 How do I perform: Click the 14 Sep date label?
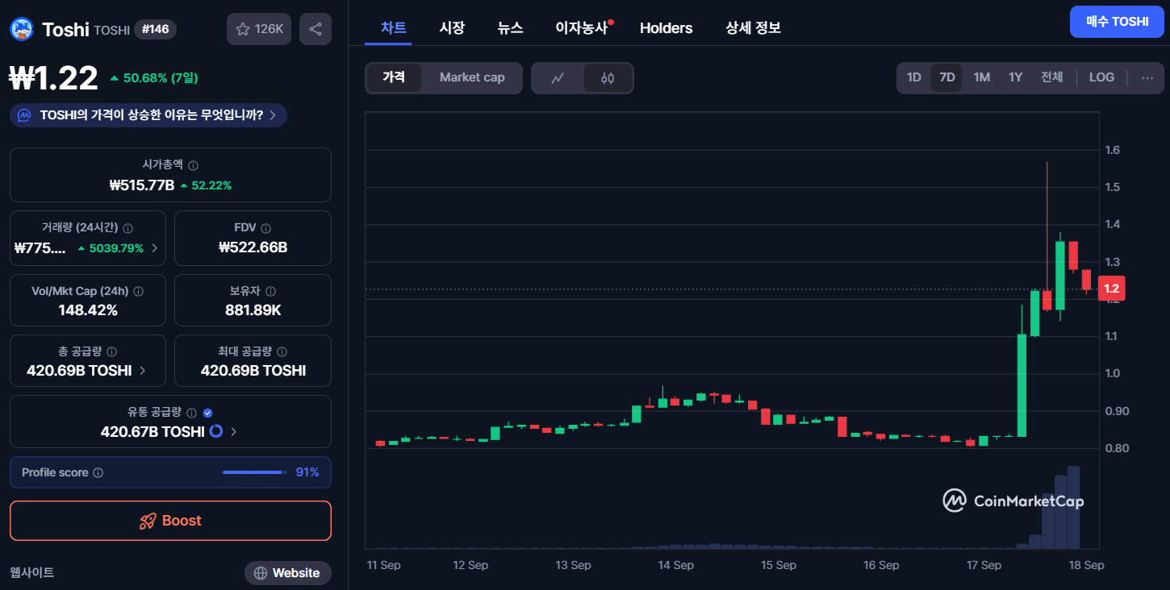coord(675,565)
